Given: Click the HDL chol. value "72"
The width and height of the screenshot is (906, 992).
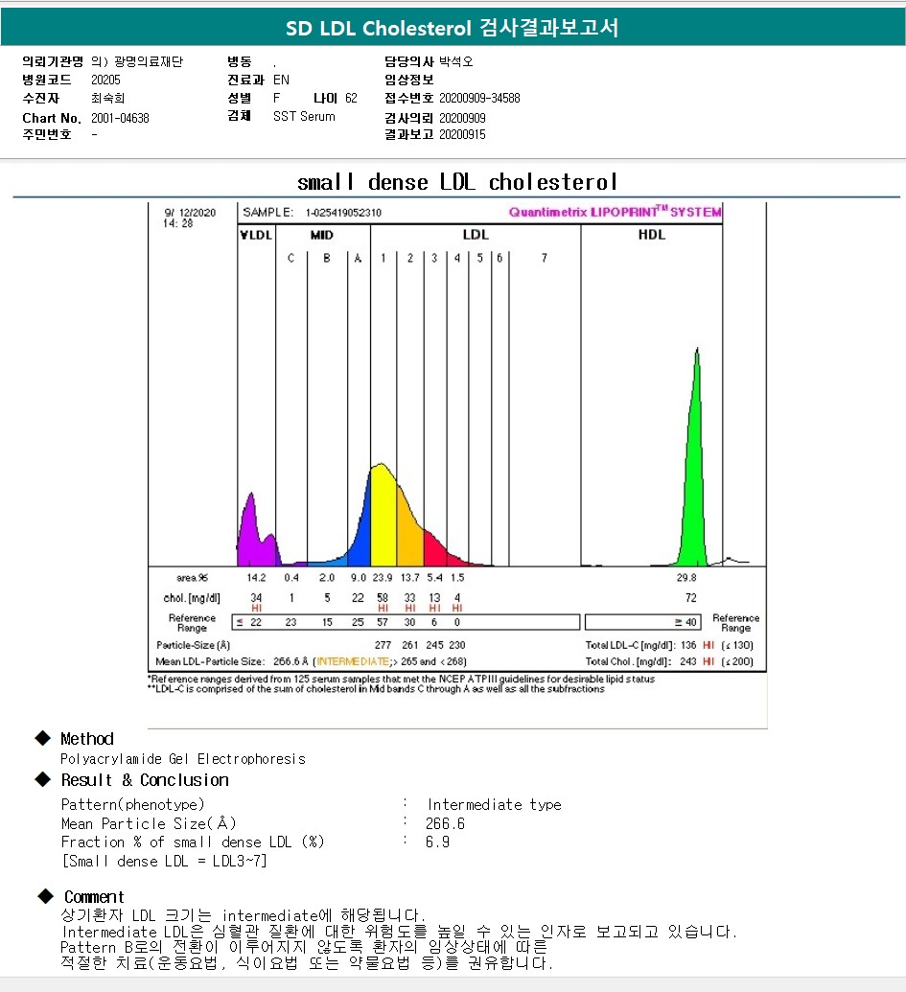Looking at the screenshot, I should coord(691,597).
